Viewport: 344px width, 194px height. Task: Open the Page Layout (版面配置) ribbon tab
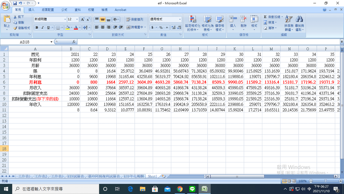[48, 10]
